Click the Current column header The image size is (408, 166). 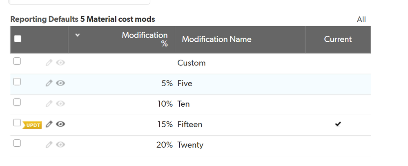coord(338,39)
